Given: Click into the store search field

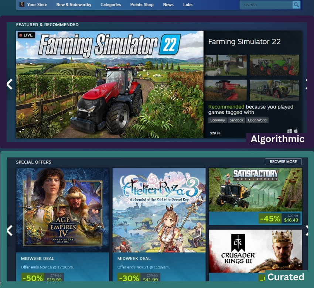Looking at the screenshot, I should [266, 4].
